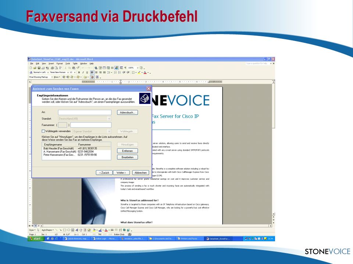The height and width of the screenshot is (264, 353).
Task: Apply the red font color
Action: point(145,73)
